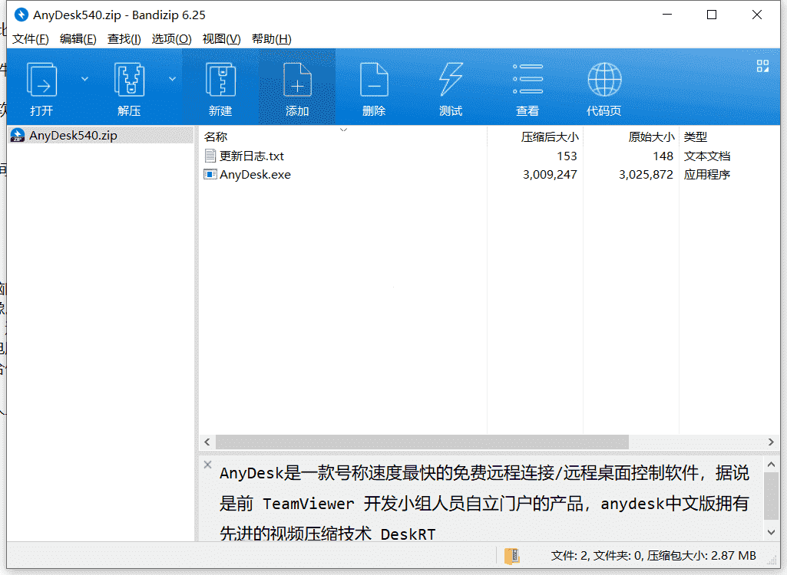Click the comment pane vertical scrollbar thumb
The height and width of the screenshot is (575, 787).
771,495
